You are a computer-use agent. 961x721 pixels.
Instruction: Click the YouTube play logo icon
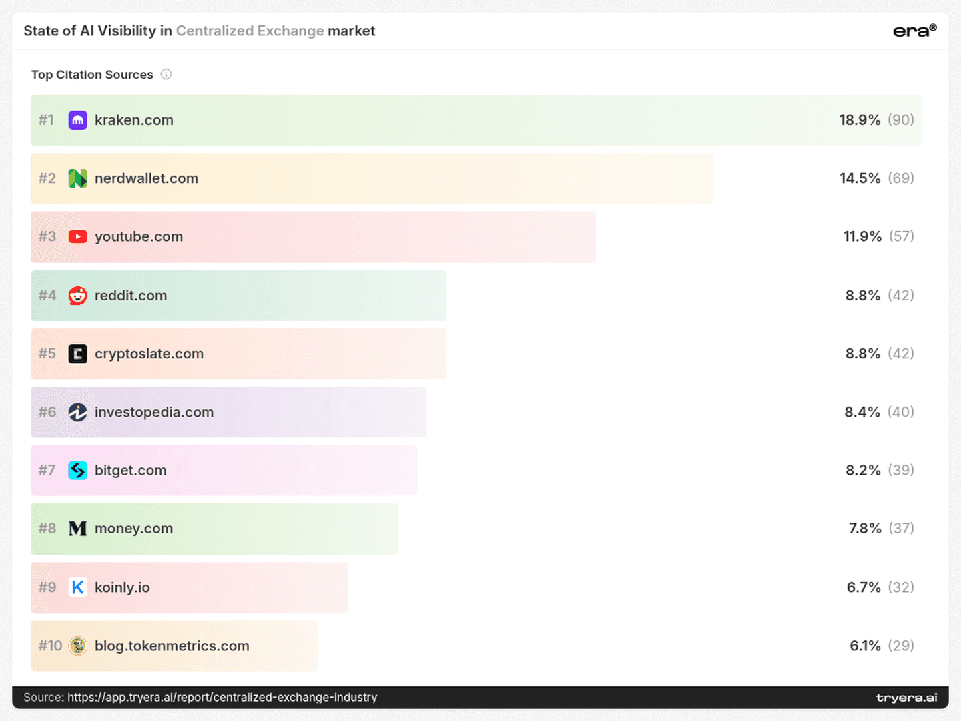(x=78, y=236)
